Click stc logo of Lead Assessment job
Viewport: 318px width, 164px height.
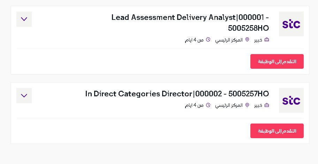tap(291, 24)
